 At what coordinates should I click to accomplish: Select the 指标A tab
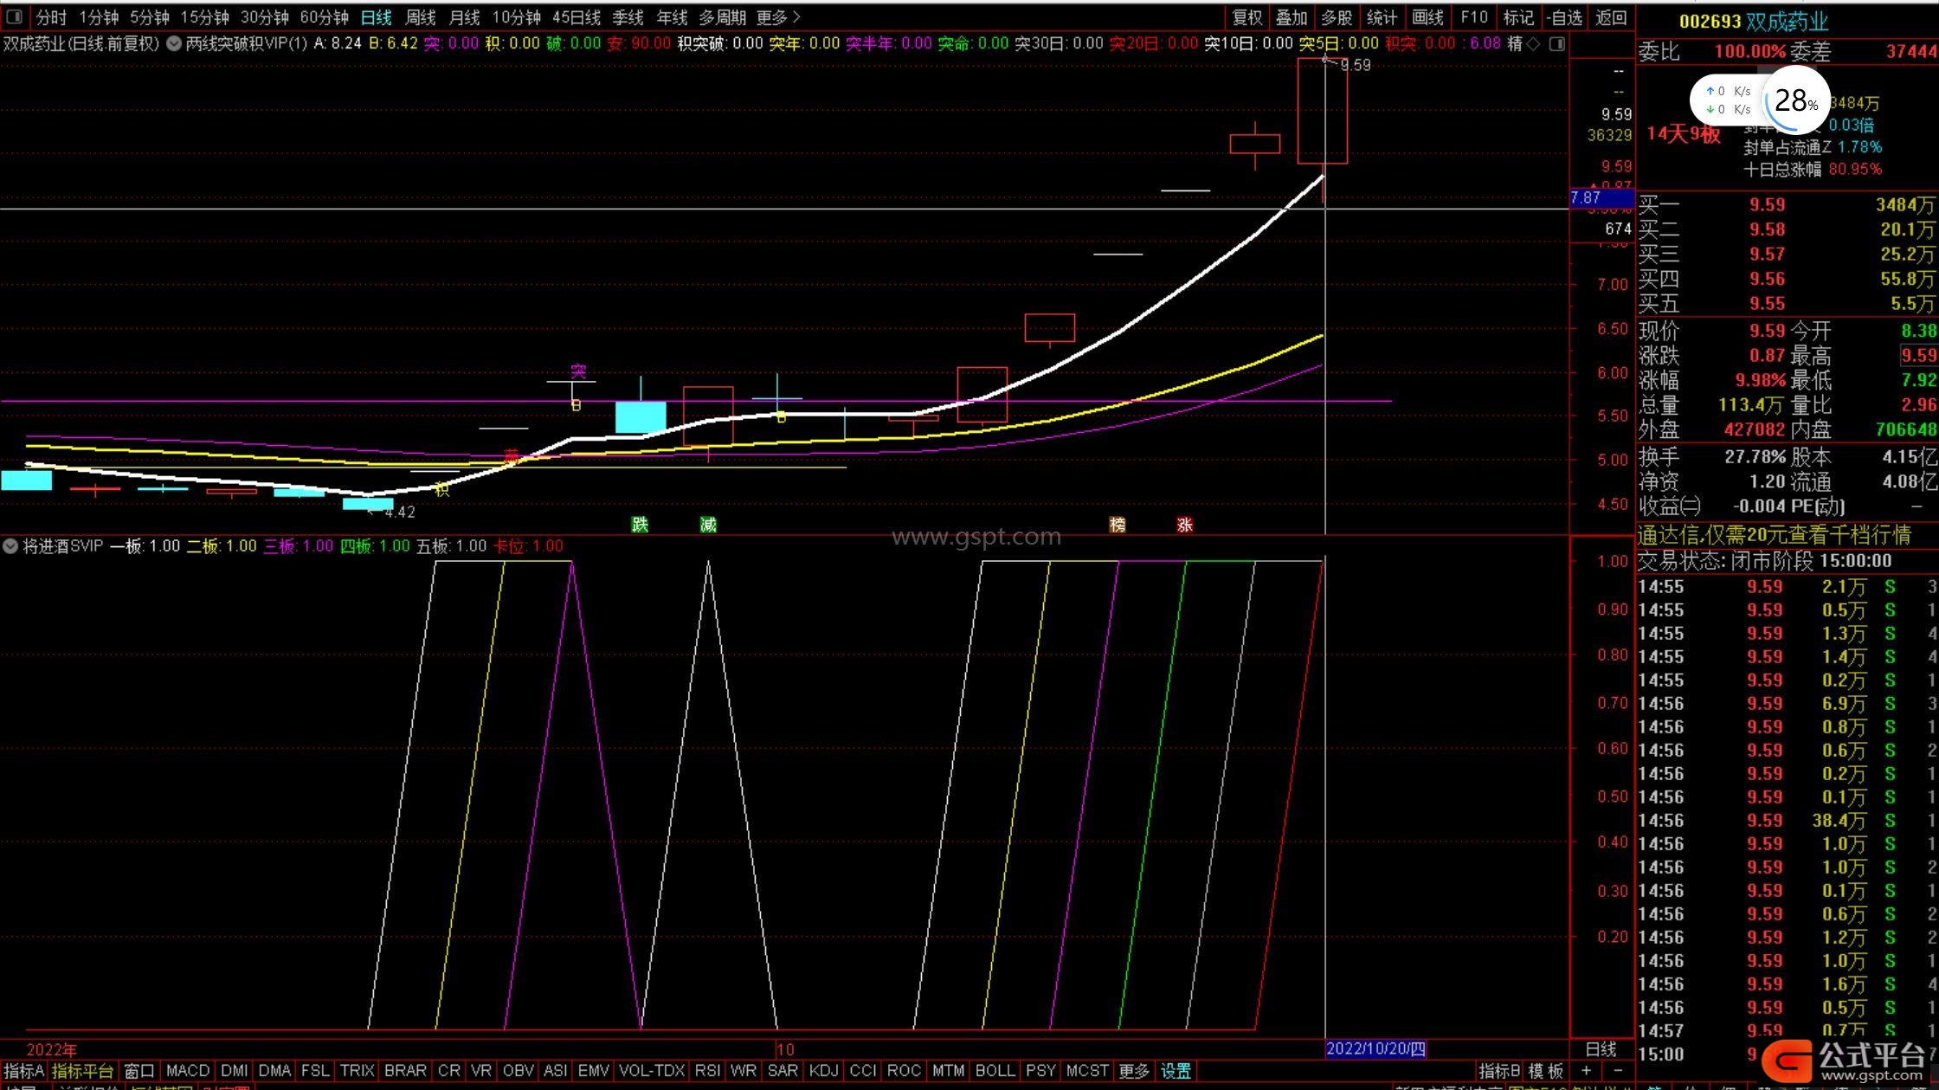23,1071
